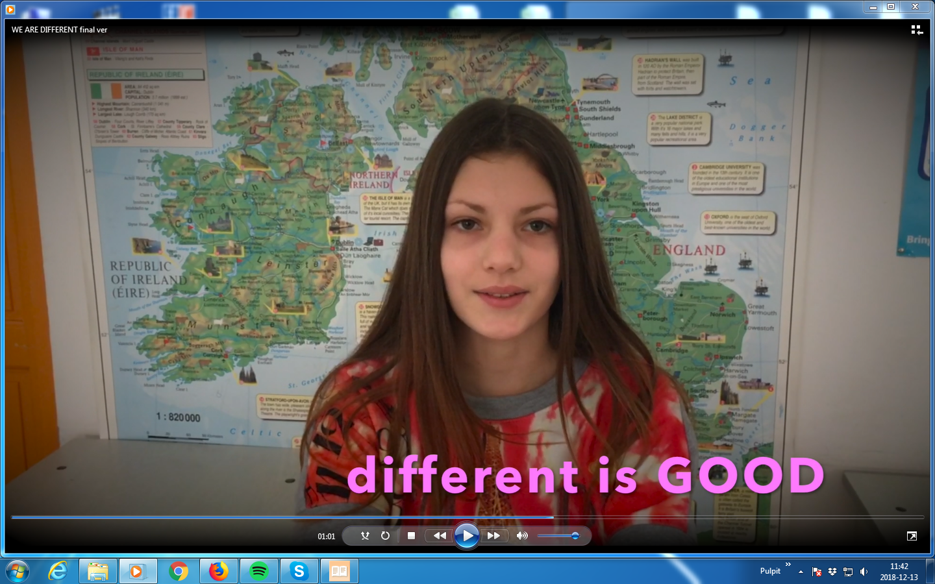
Task: Click the Media Player title bar icon
Action: click(10, 9)
